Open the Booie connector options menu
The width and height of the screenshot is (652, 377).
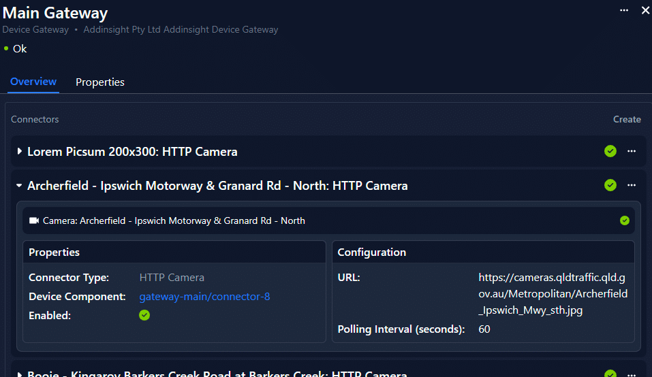(x=632, y=374)
